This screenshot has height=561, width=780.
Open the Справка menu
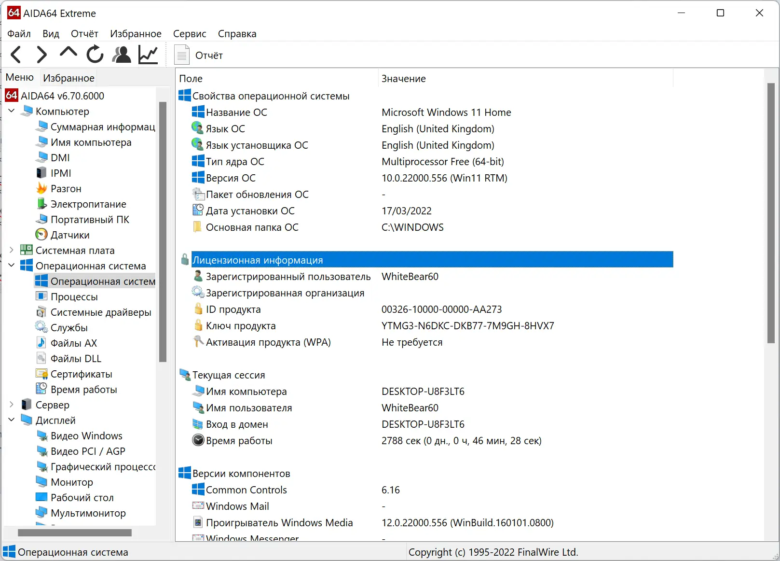coord(237,33)
